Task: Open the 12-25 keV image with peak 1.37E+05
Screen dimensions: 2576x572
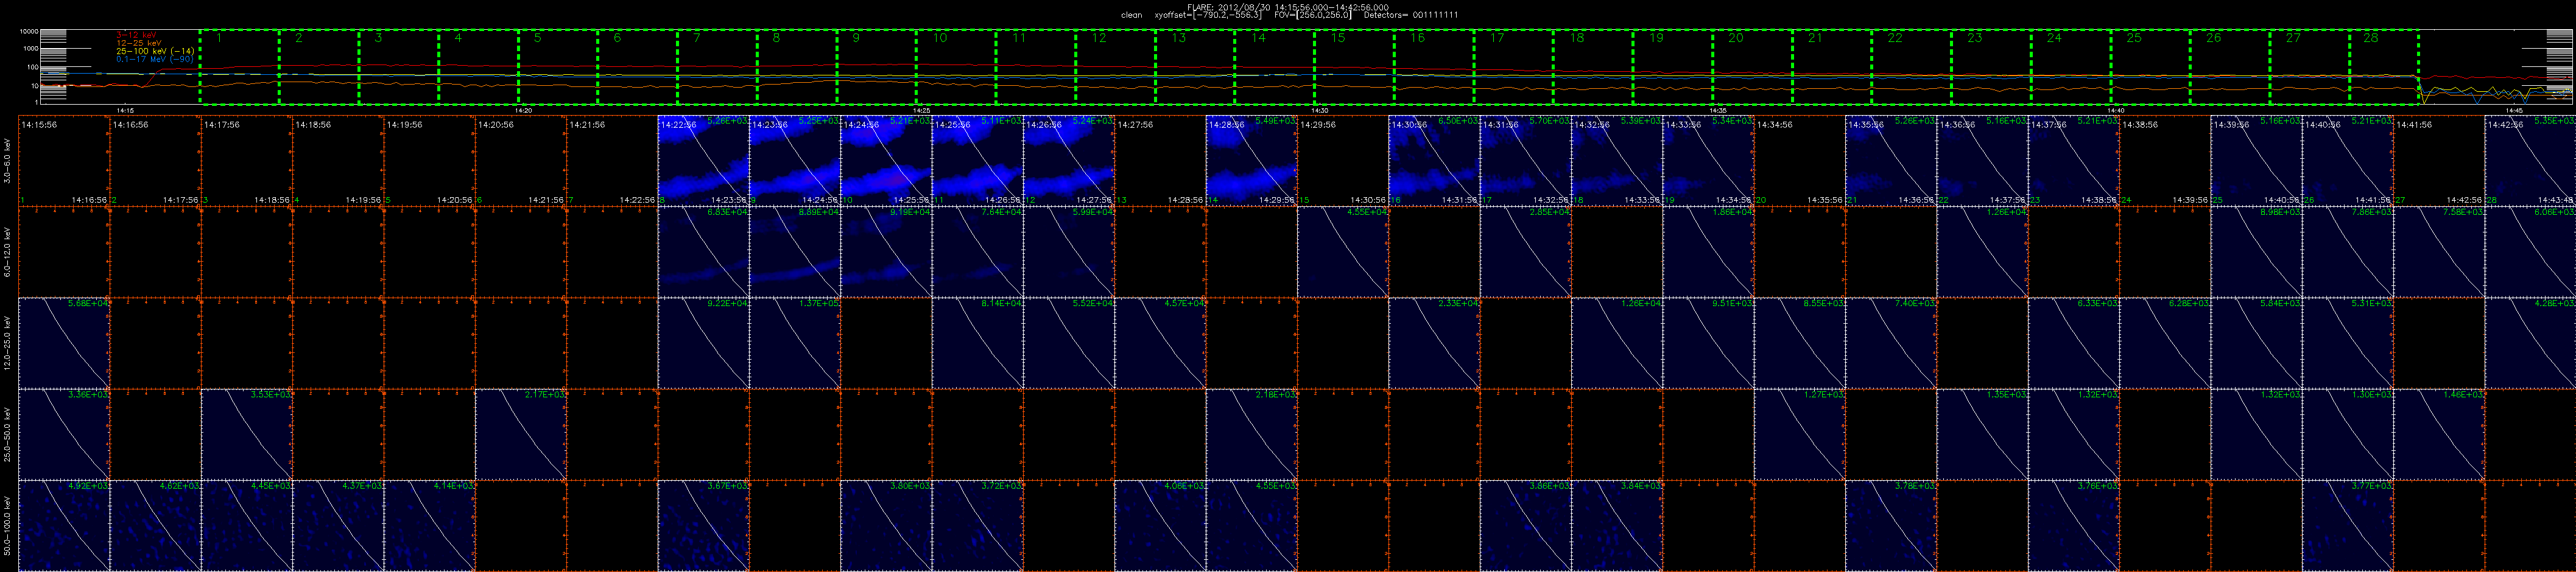Action: click(x=795, y=343)
